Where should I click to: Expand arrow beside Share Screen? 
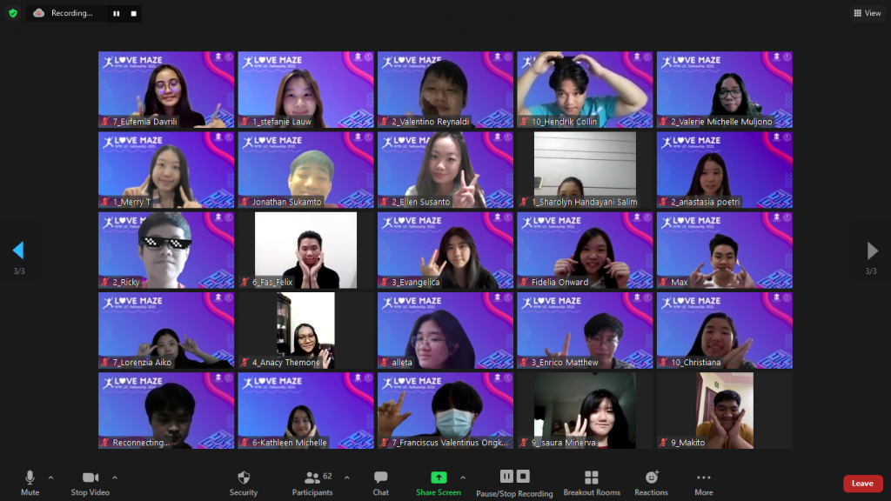462,477
